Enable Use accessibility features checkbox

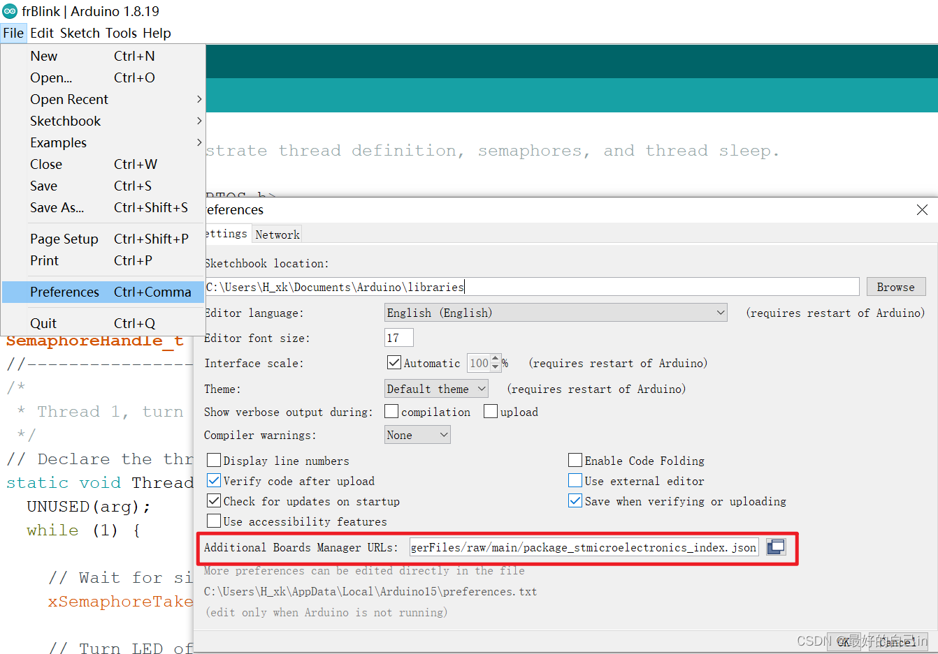tap(214, 521)
